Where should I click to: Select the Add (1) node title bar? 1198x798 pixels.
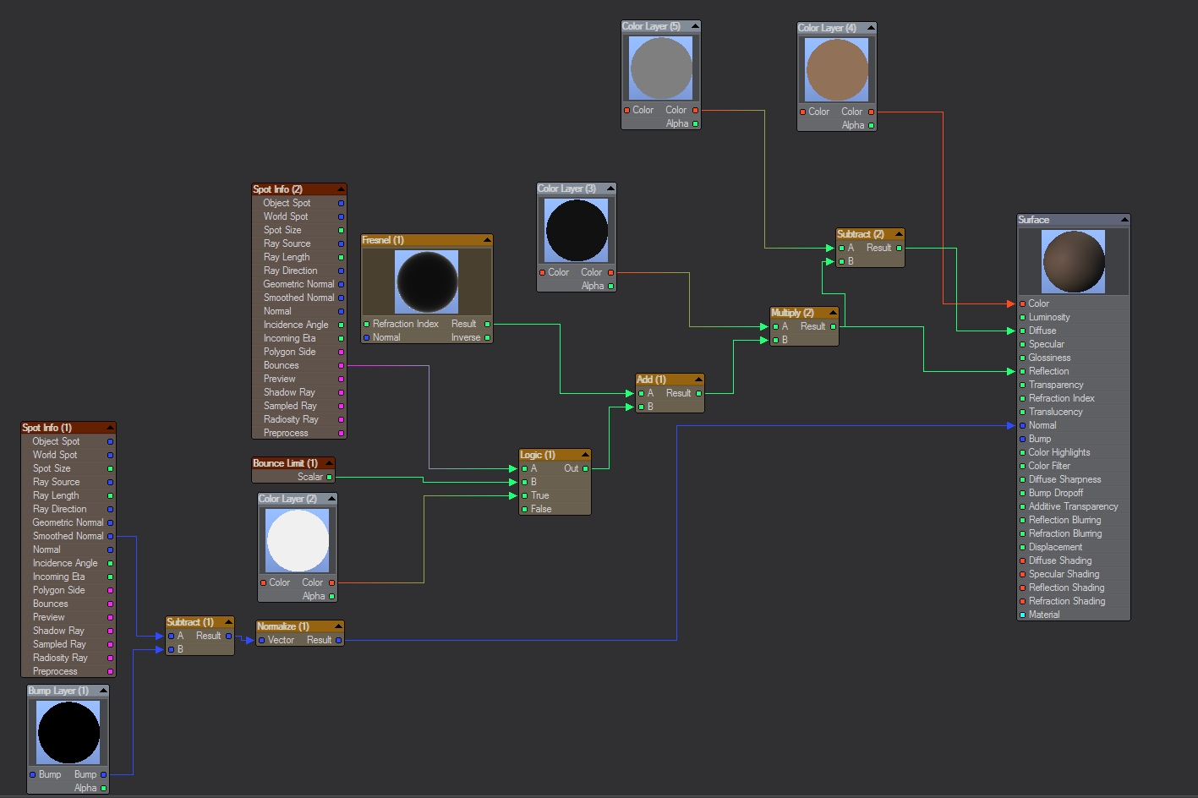pos(660,380)
